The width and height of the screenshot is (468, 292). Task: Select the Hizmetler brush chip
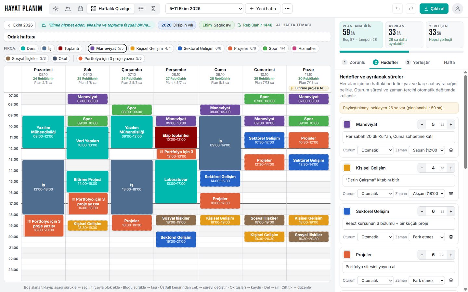[x=304, y=49]
